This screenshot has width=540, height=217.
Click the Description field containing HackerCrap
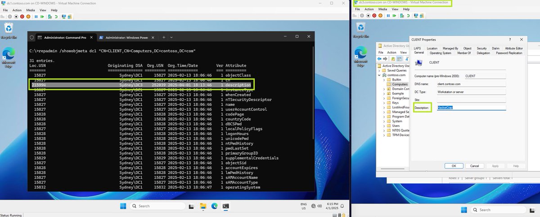[x=471, y=108]
